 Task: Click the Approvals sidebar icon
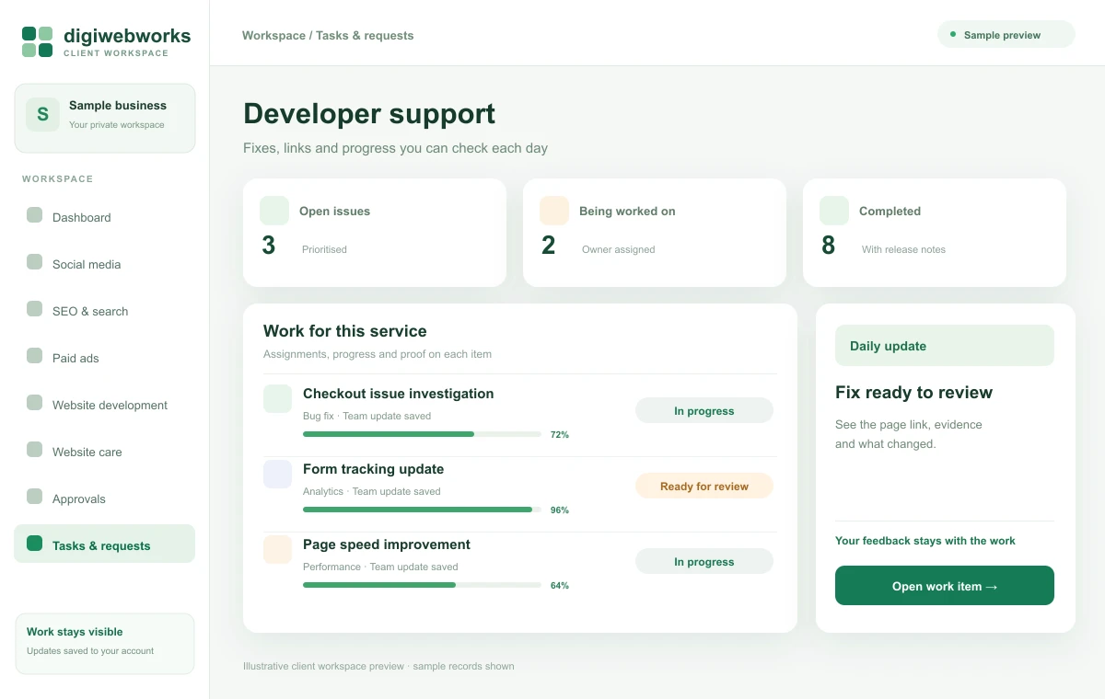pyautogui.click(x=34, y=496)
